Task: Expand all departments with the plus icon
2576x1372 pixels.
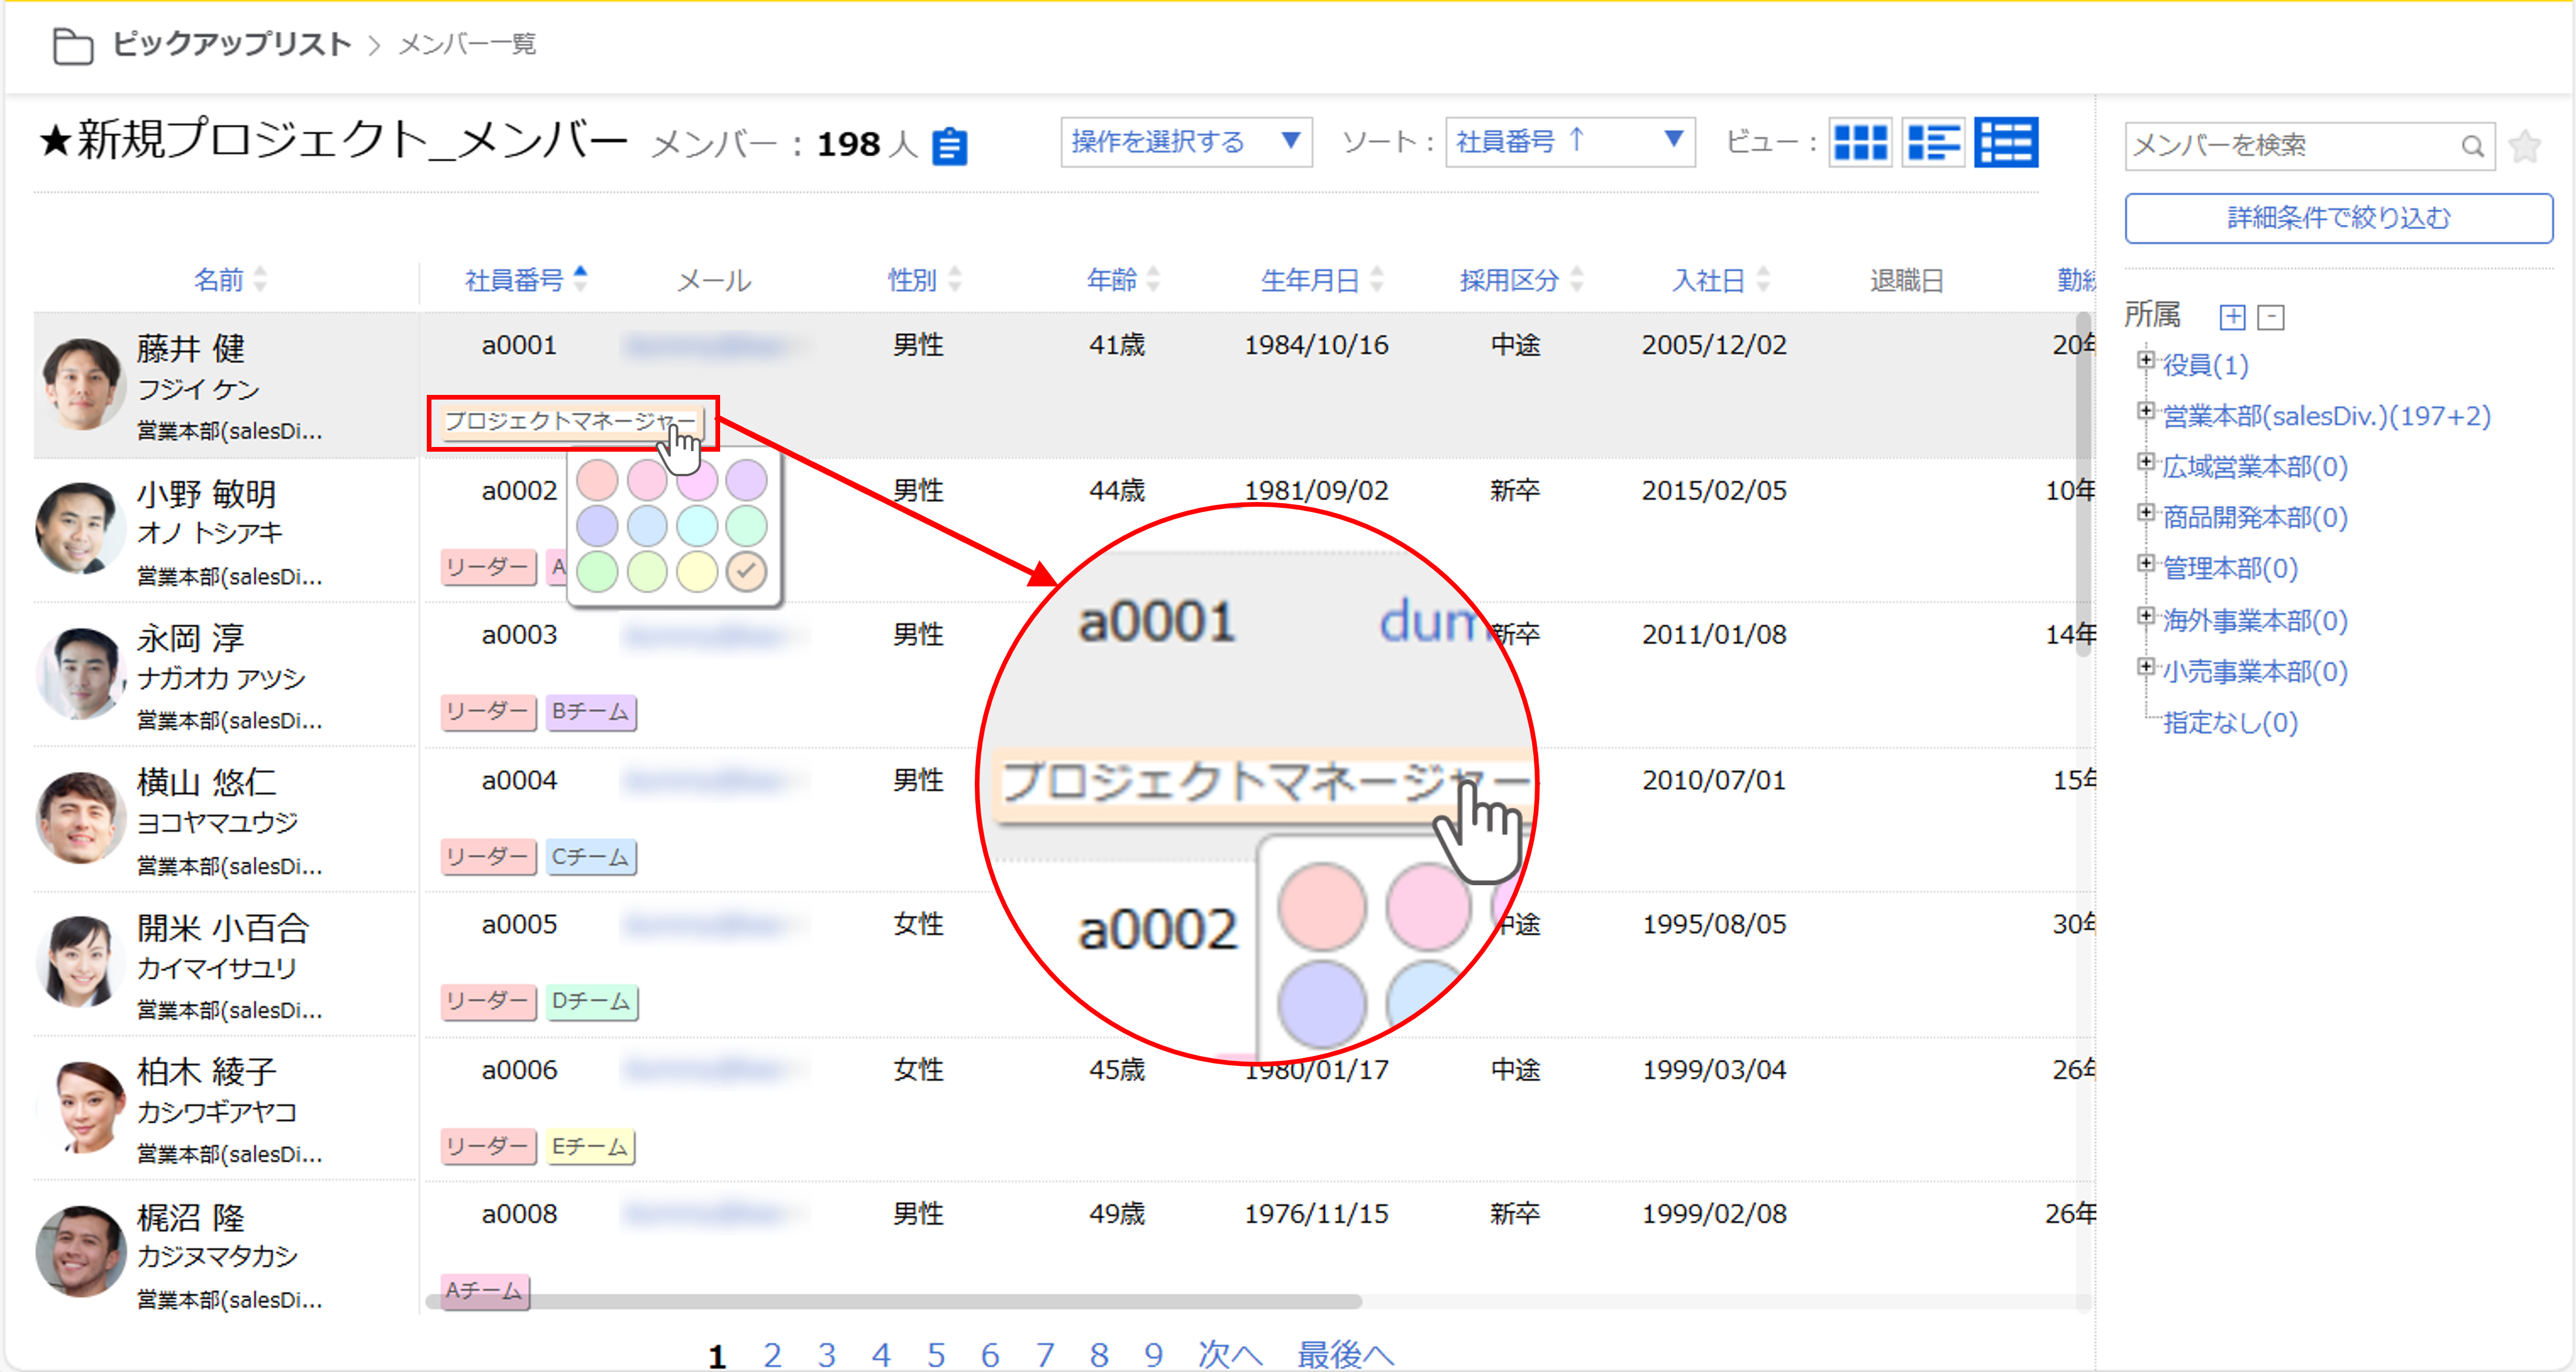Action: [2232, 318]
